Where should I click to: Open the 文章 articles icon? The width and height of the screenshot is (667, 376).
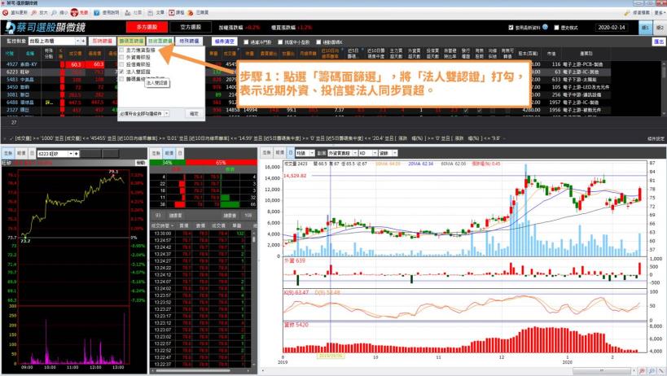point(151,13)
